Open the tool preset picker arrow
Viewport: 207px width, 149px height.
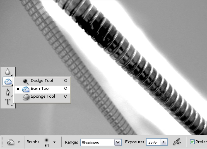coord(19,142)
